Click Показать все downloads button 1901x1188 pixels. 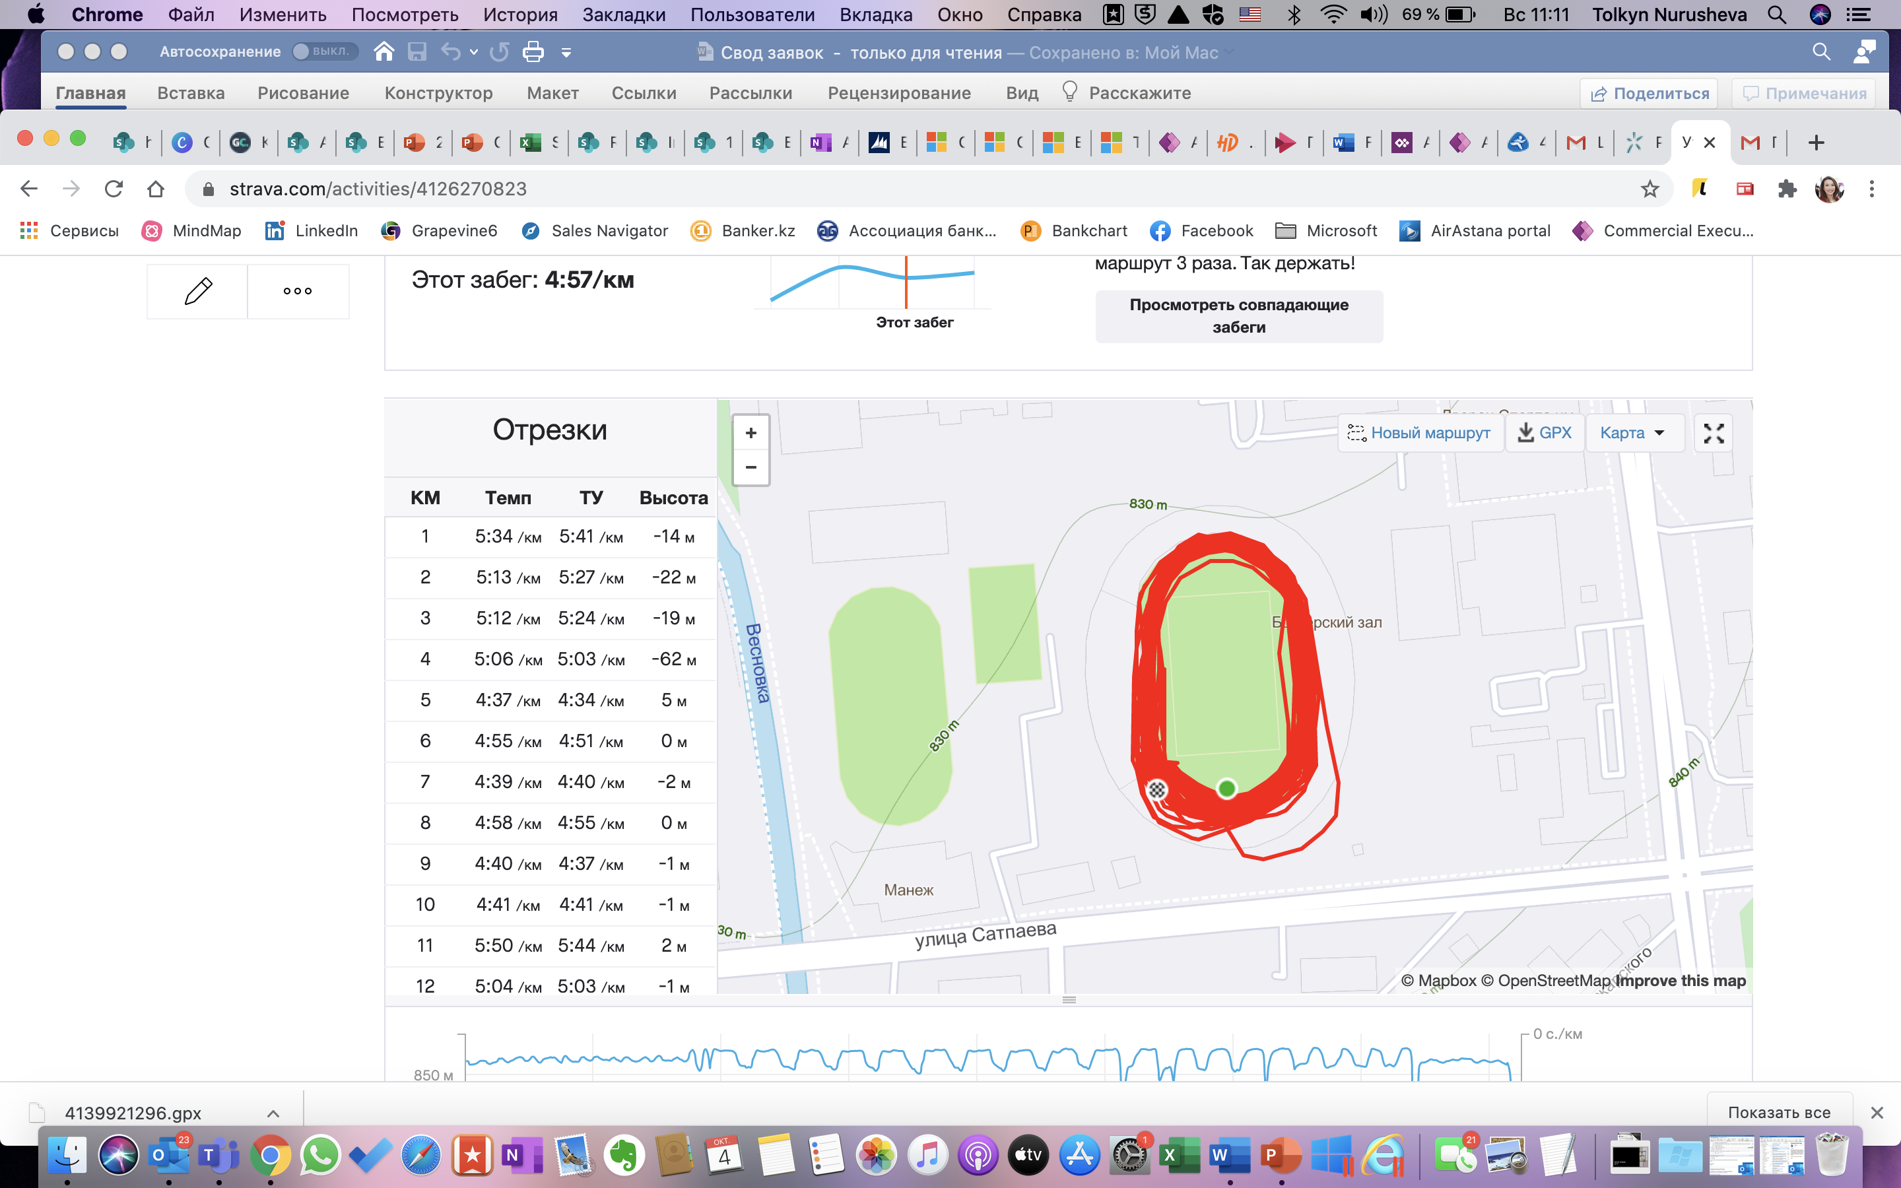pyautogui.click(x=1778, y=1113)
